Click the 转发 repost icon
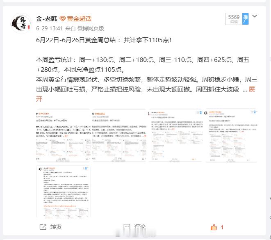 click(43, 227)
